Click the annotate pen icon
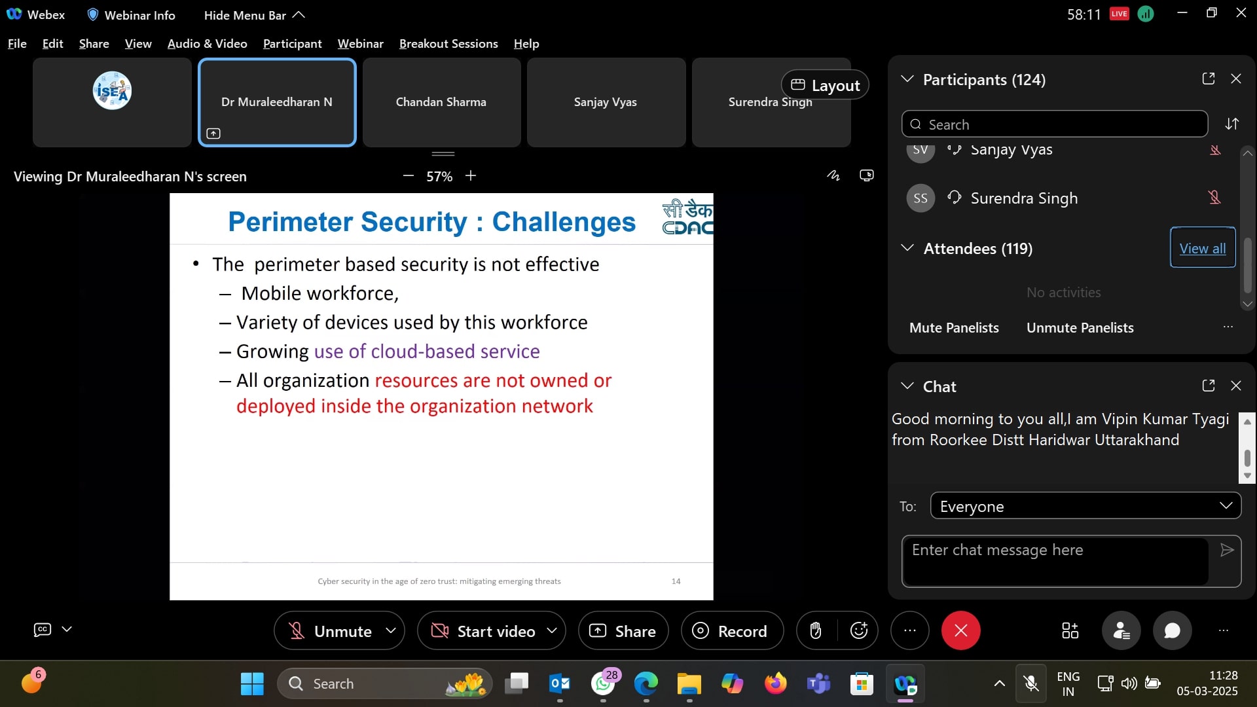The image size is (1257, 707). coord(833,175)
